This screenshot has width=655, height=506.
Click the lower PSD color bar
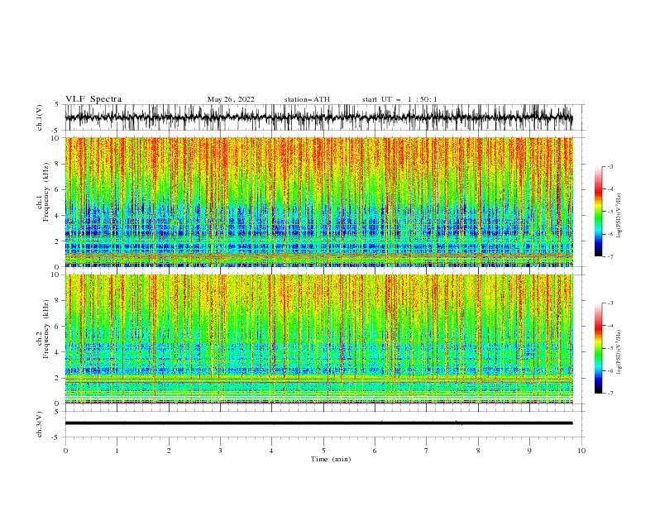[x=598, y=348]
